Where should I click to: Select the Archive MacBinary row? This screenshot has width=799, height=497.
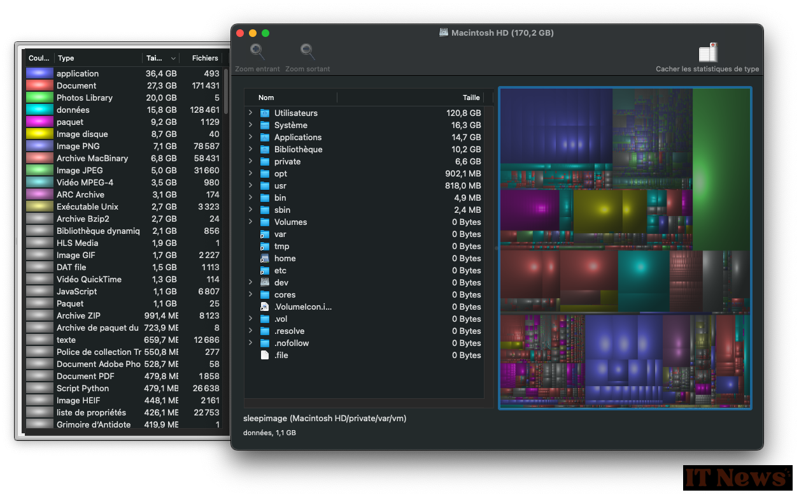coord(124,158)
